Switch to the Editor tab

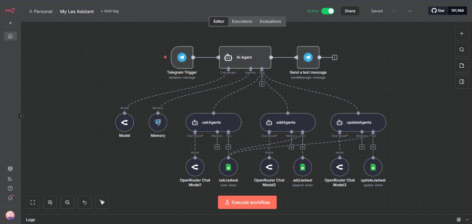click(219, 21)
